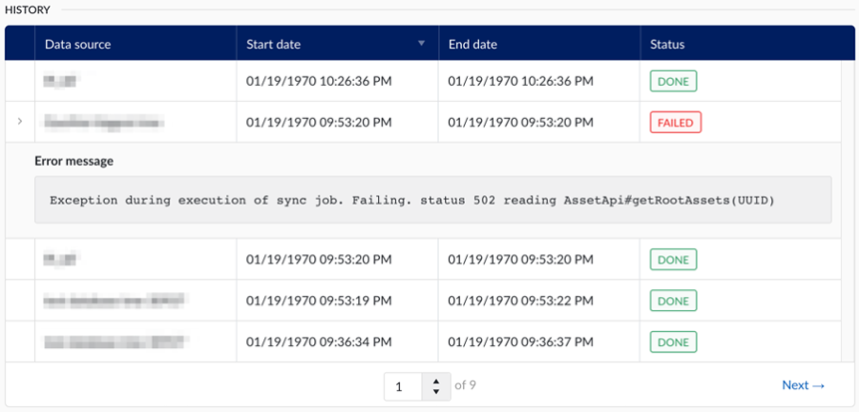Select the 09:36:34 PM start date cell
The width and height of the screenshot is (862, 413).
(319, 341)
